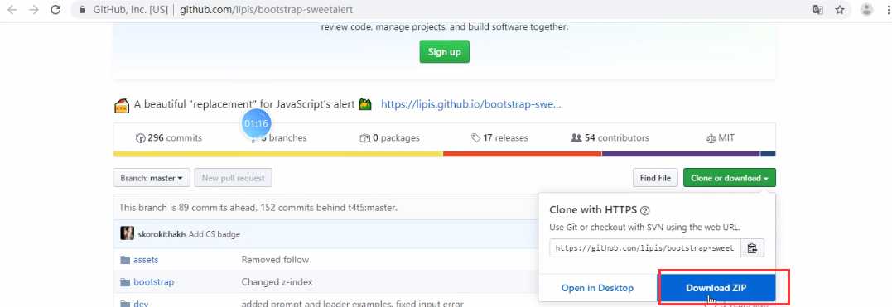892x307 pixels.
Task: Click the folder icon next to bootstrap
Action: coord(125,282)
